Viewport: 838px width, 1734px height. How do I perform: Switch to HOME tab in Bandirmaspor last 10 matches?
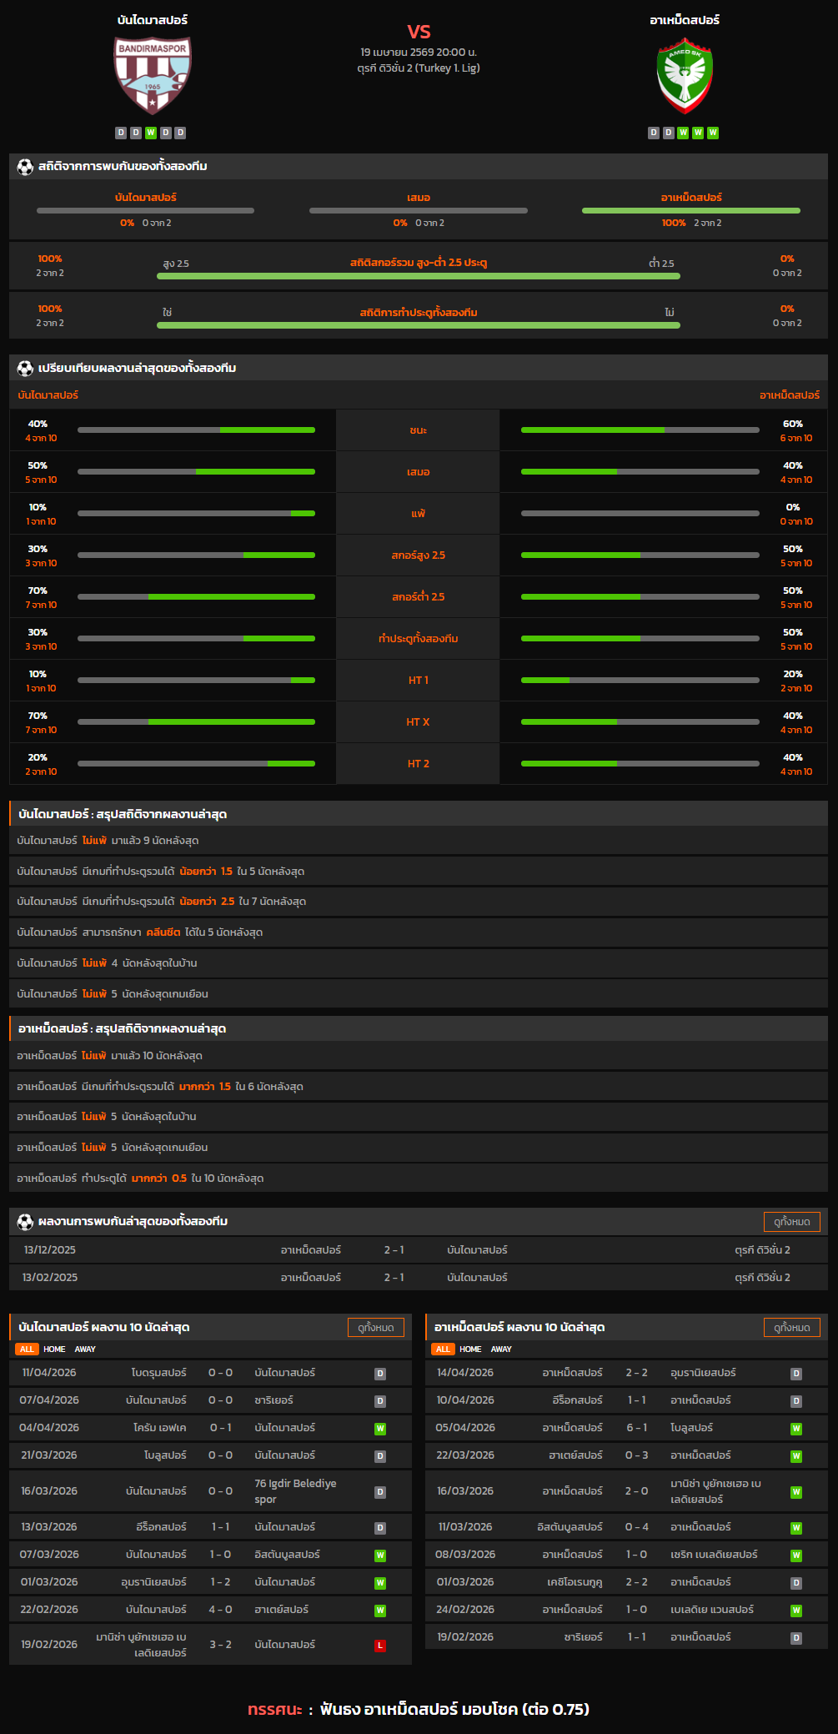point(54,1349)
